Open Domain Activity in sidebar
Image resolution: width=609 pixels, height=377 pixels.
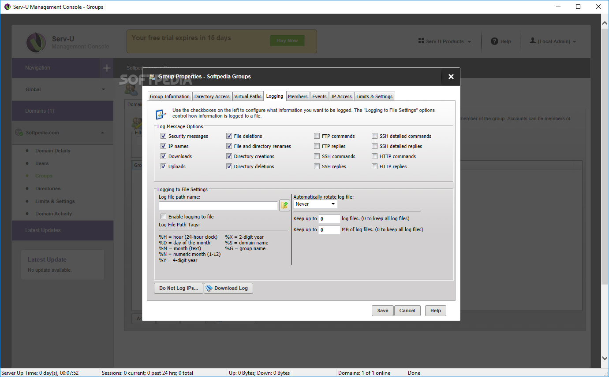[x=54, y=214]
